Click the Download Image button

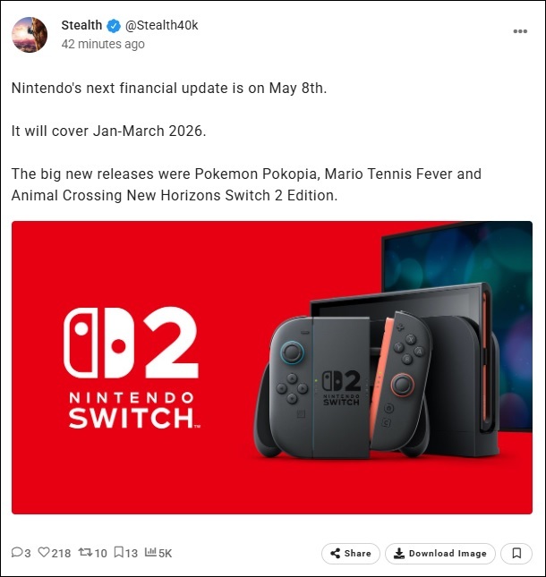pyautogui.click(x=440, y=554)
